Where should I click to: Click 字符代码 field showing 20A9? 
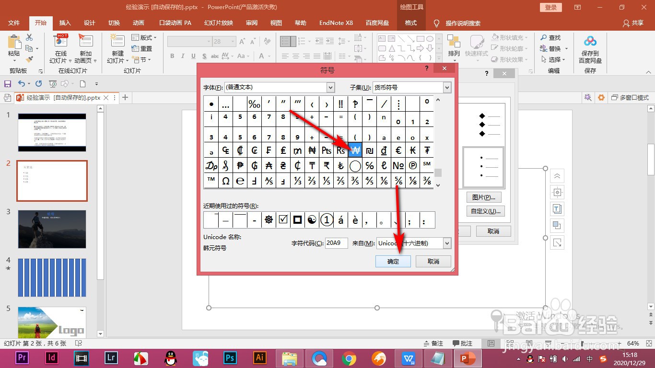(x=336, y=243)
